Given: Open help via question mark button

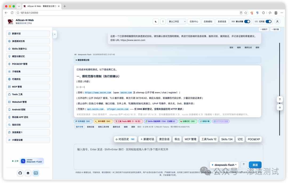Looking at the screenshot, I should click(x=163, y=22).
